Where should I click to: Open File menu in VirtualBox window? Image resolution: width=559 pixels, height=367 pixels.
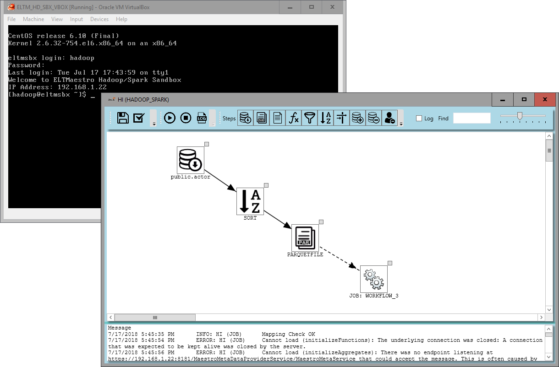point(11,19)
